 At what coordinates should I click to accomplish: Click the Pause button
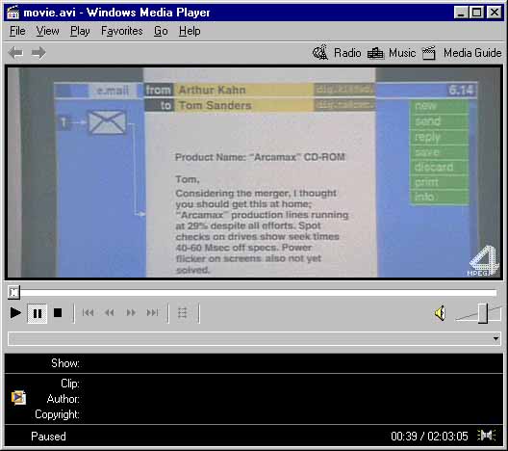point(38,313)
